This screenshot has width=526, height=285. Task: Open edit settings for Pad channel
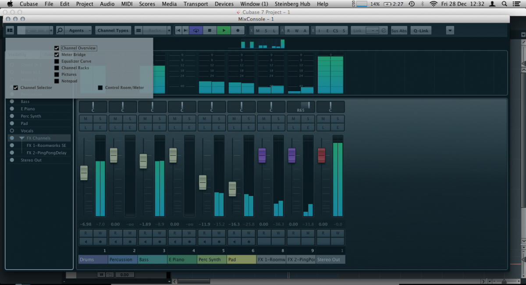point(249,127)
